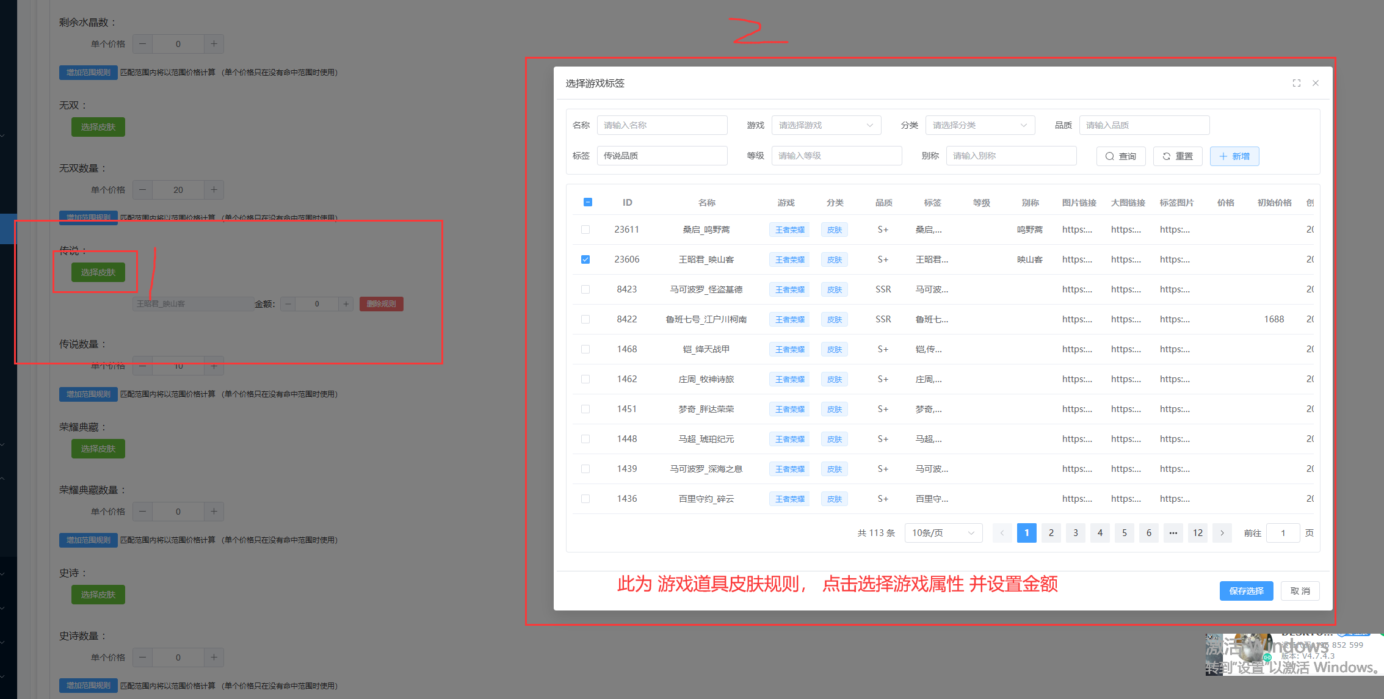Toggle fullscreen icon in the dialog header
Viewport: 1384px width, 699px height.
(1296, 83)
